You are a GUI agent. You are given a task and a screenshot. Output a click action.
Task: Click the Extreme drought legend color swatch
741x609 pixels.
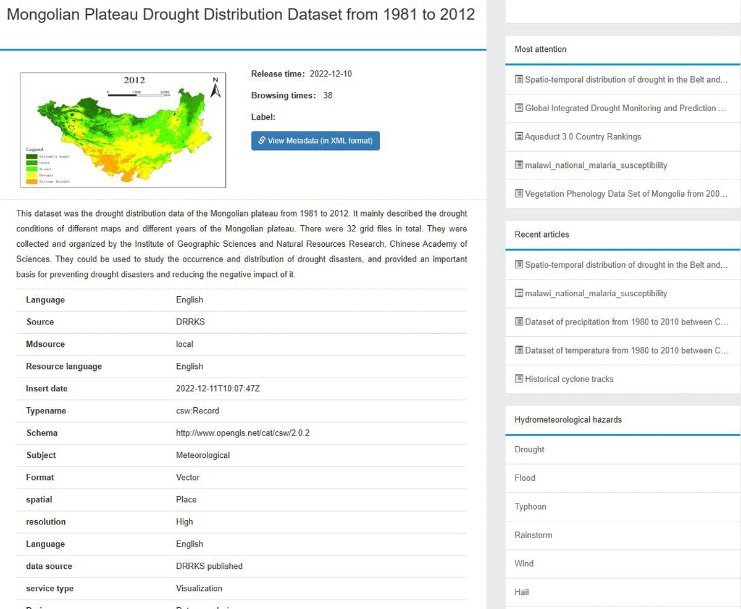[x=31, y=181]
